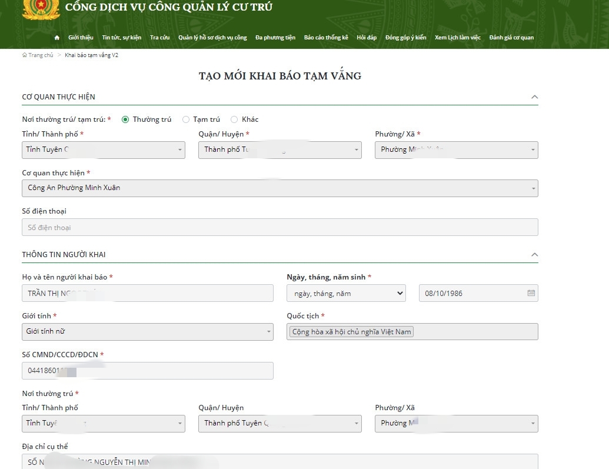Viewport: 609px width, 469px height.
Task: Choose the Tạm trú radio option
Action: tap(186, 119)
